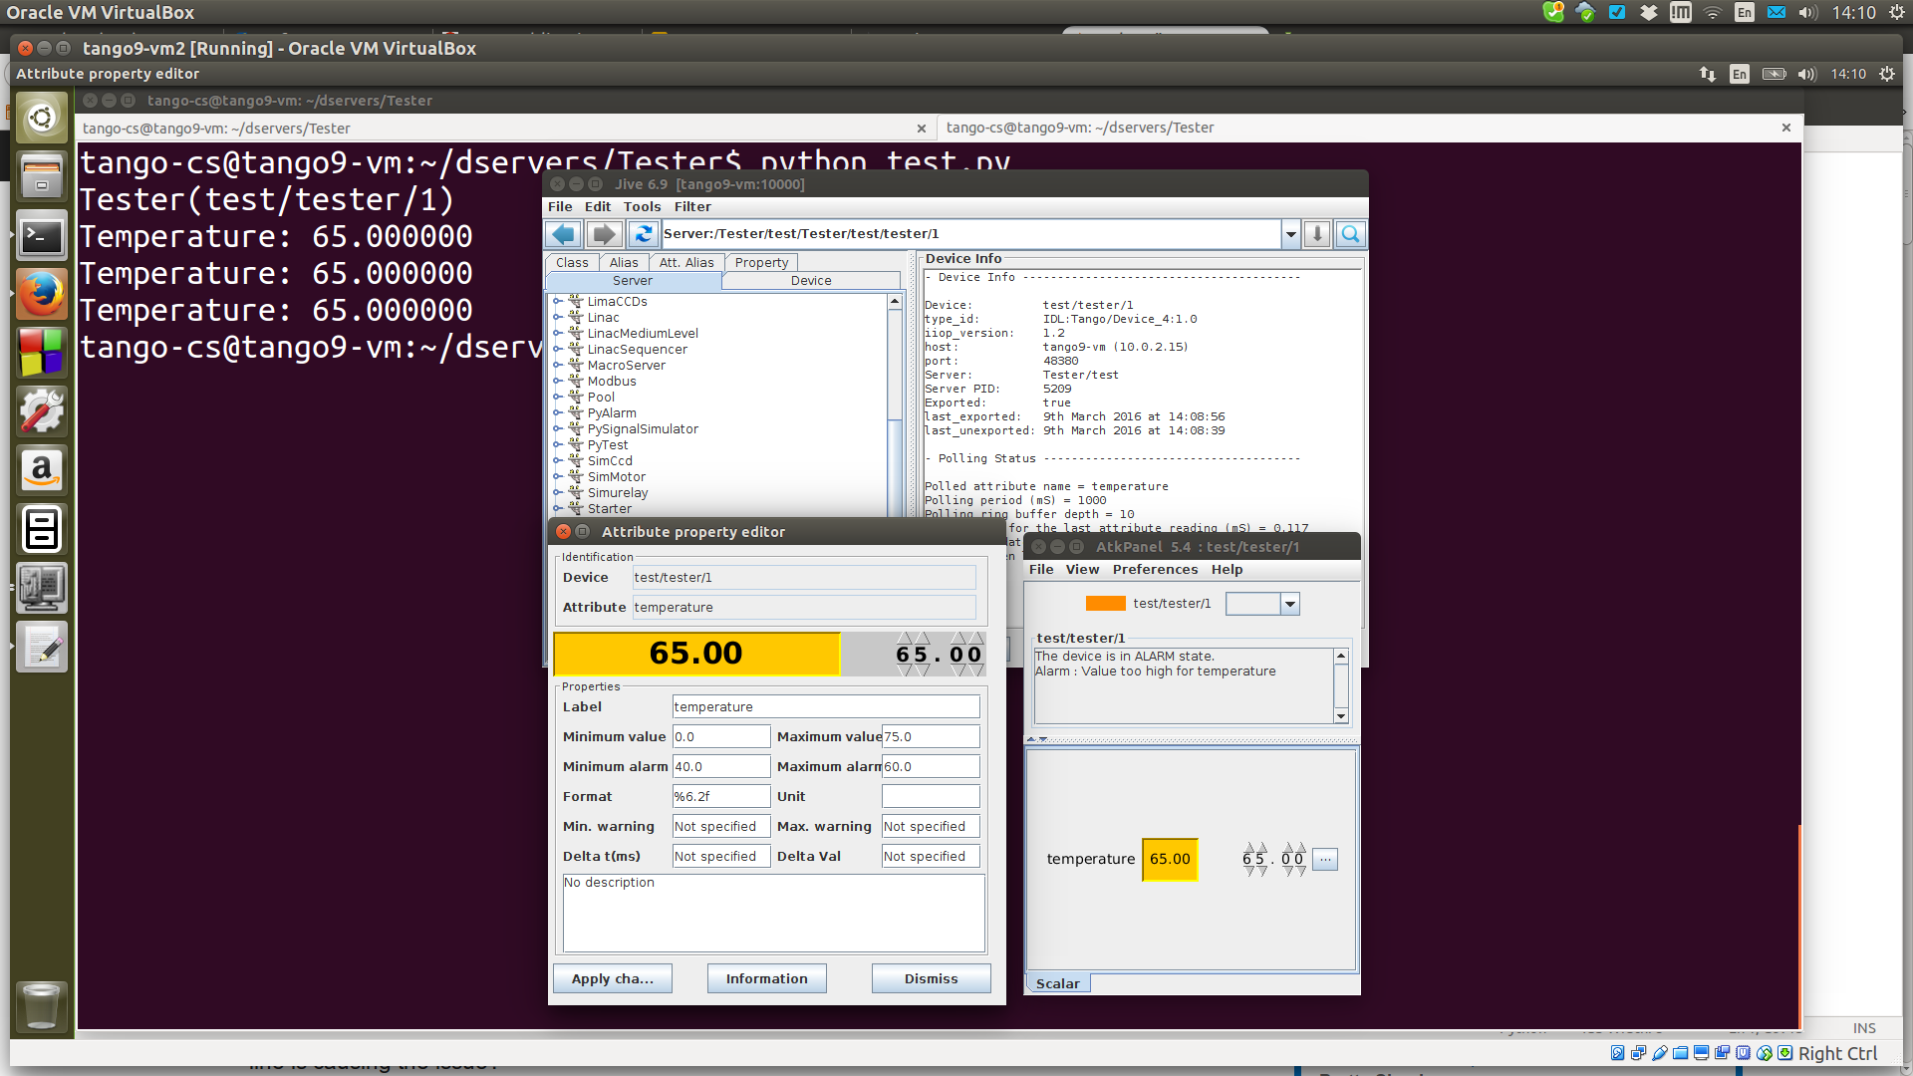
Task: Open System Settings wrench icon in dock
Action: (42, 411)
